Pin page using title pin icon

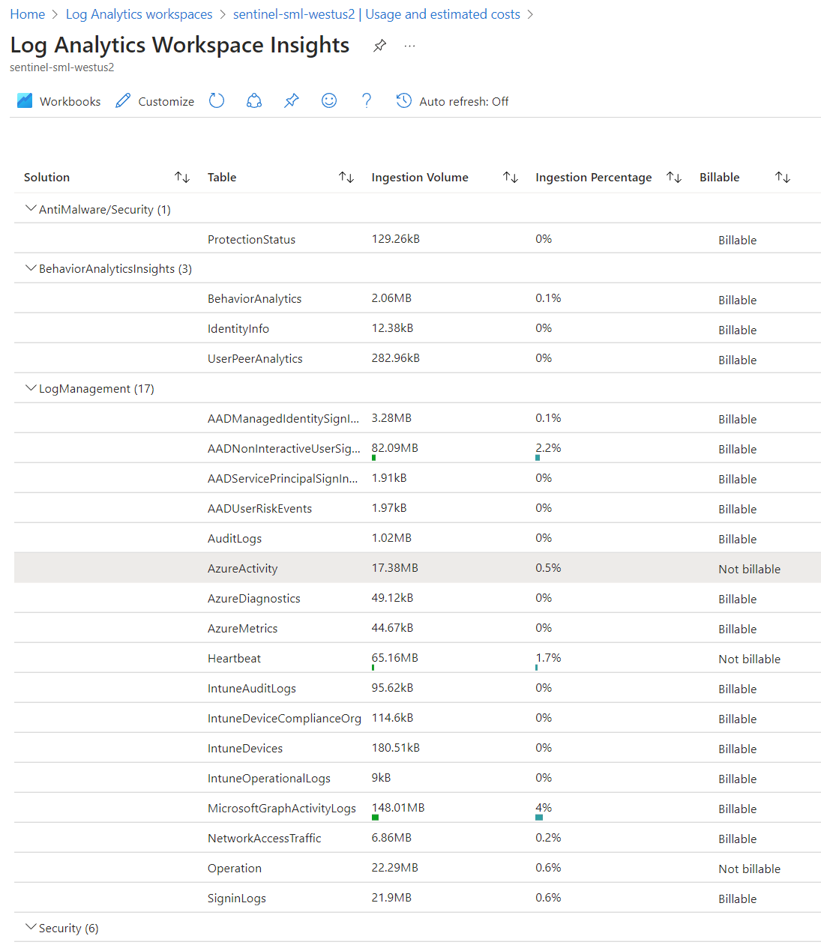click(380, 46)
